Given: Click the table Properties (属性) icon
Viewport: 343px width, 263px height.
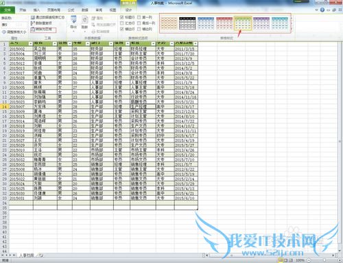Looking at the screenshot, I should [93, 18].
